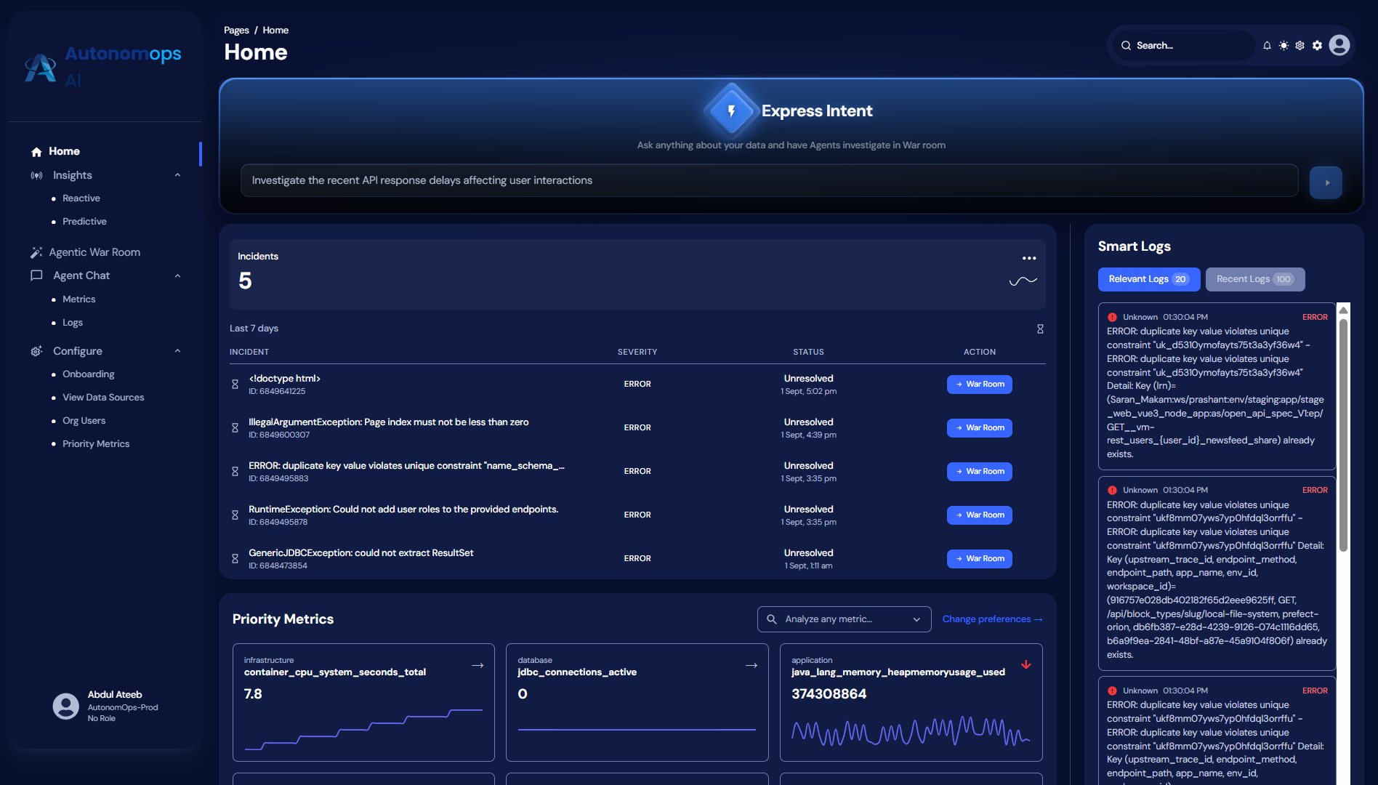Switch to Recent Logs tab

pos(1254,280)
